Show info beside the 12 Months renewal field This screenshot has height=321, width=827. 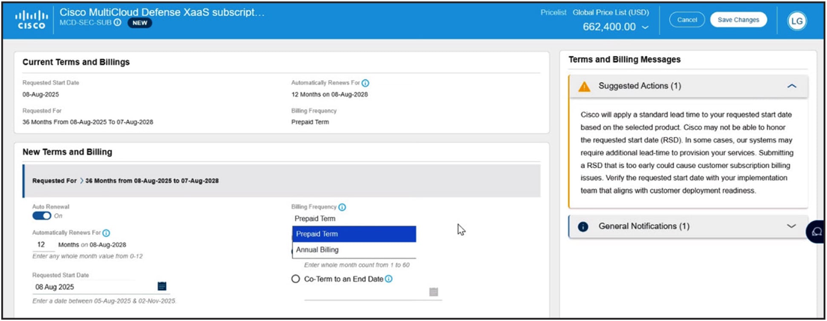pos(106,233)
